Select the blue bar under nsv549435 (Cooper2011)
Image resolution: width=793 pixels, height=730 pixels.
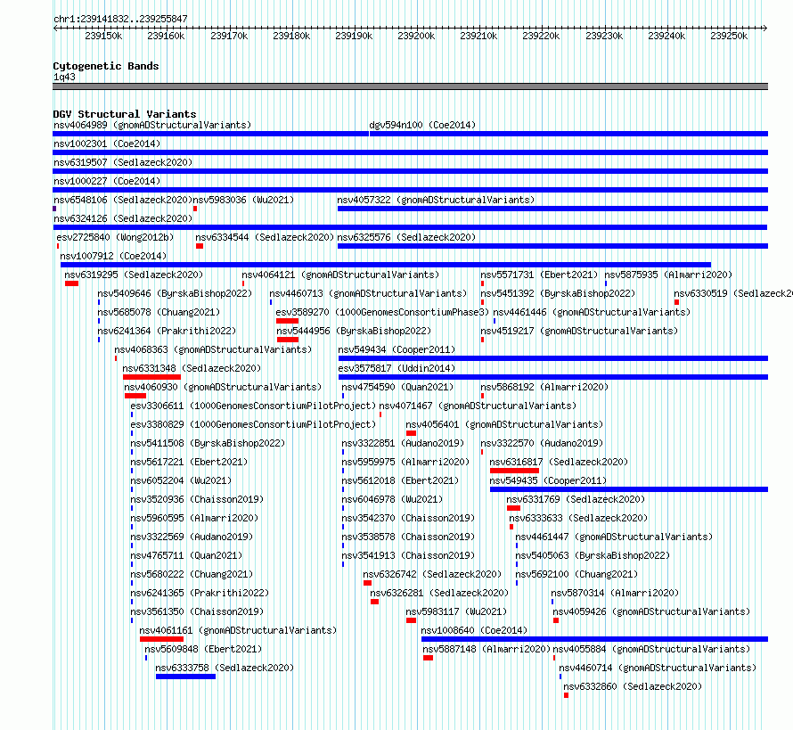tap(629, 489)
